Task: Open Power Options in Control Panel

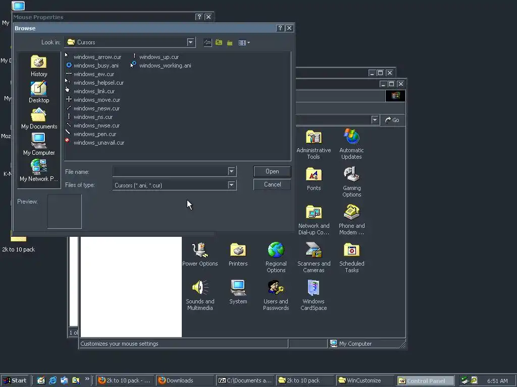Action: (x=200, y=254)
